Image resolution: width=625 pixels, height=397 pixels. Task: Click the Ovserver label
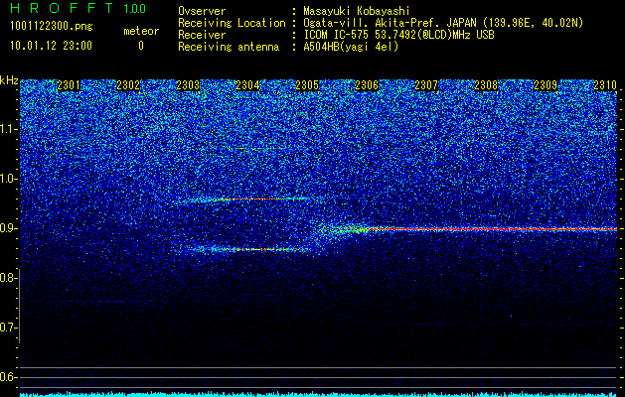pyautogui.click(x=202, y=11)
